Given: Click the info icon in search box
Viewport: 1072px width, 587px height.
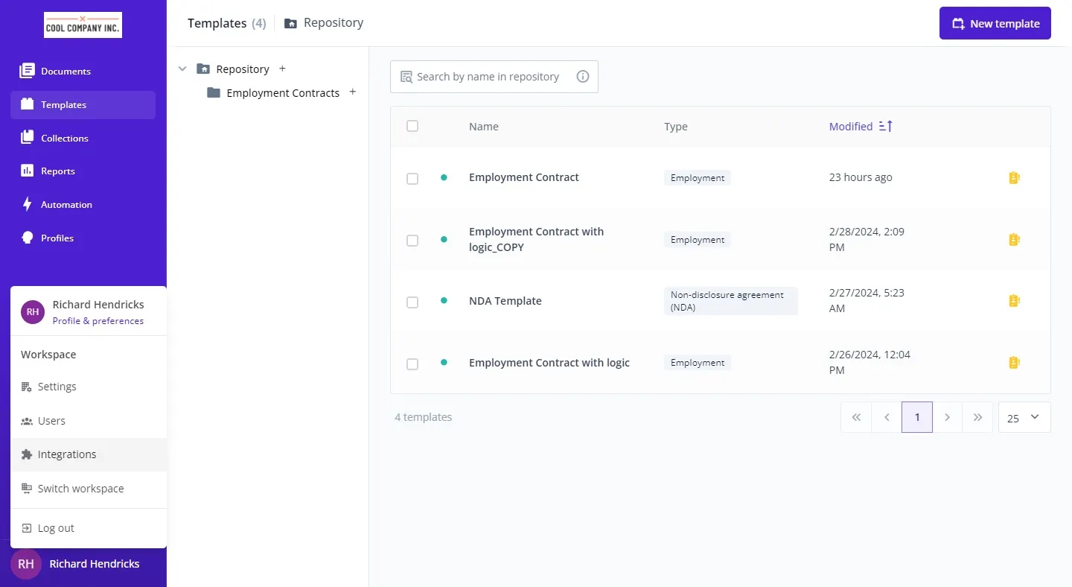Looking at the screenshot, I should [x=583, y=77].
